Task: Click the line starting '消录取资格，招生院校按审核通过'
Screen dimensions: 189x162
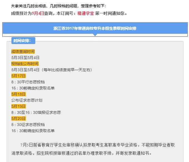Action: click(81, 153)
